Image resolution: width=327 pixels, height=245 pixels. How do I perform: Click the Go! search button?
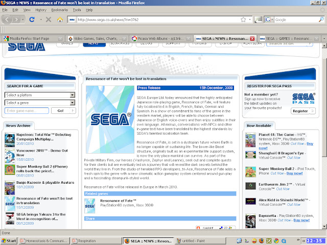[x=63, y=111]
